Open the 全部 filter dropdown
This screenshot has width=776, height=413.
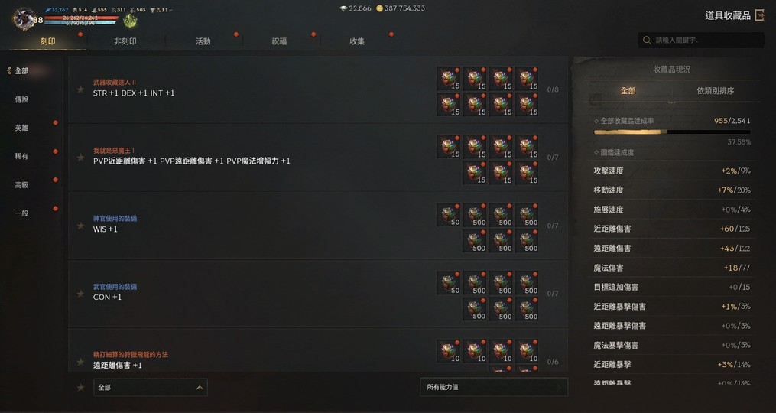click(151, 387)
